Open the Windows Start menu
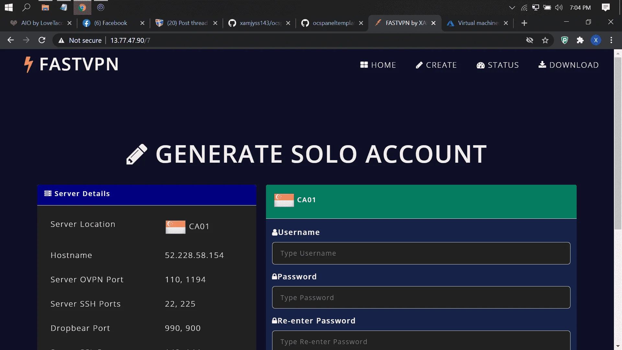 [9, 7]
